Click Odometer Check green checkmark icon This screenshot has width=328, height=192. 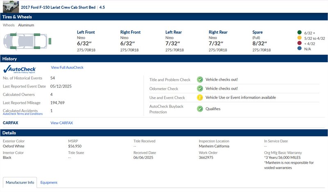pyautogui.click(x=200, y=88)
